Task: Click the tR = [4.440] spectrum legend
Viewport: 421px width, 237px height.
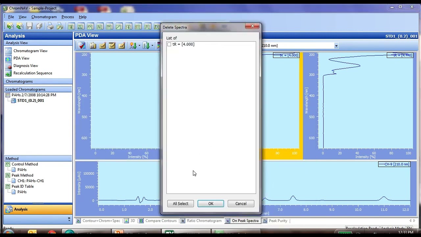Action: [400, 55]
